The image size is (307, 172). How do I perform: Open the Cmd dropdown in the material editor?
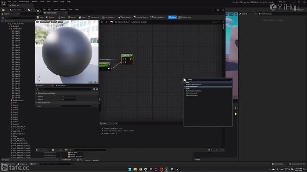click(69, 150)
